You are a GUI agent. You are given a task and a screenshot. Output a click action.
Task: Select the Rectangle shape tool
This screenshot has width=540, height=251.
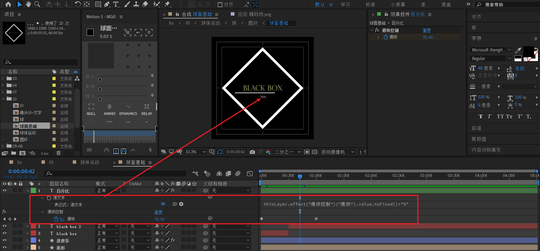coord(98,4)
